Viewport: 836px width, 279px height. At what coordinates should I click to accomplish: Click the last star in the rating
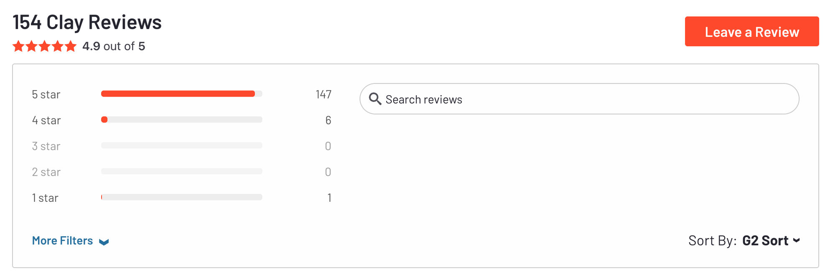click(x=70, y=46)
